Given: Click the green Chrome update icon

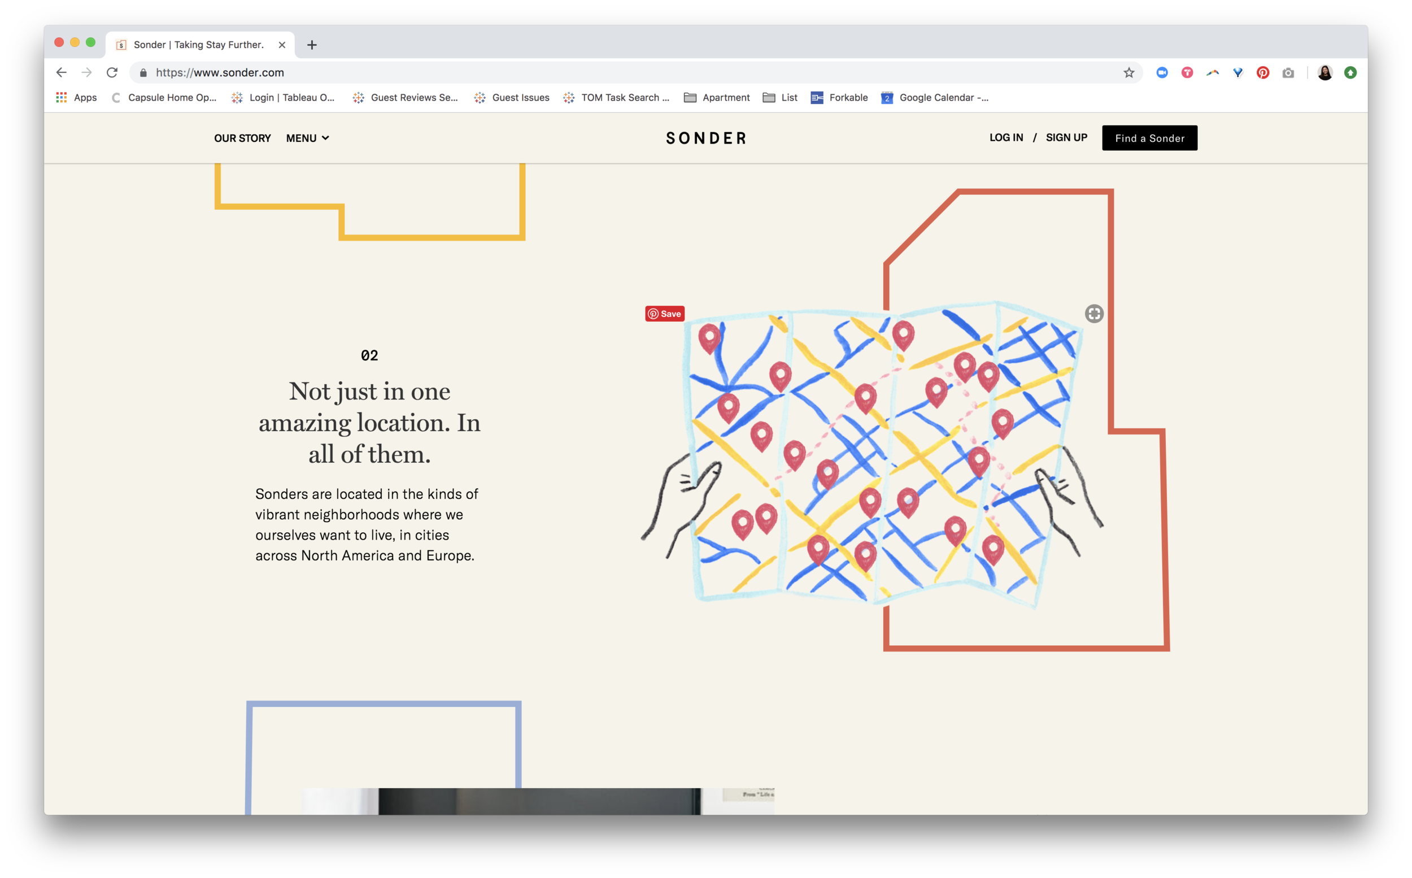Looking at the screenshot, I should tap(1350, 72).
